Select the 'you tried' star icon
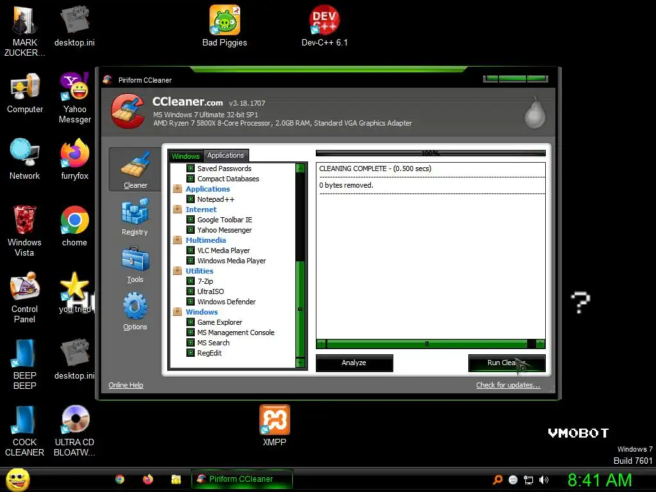Screen dimensions: 656x492 tap(74, 293)
